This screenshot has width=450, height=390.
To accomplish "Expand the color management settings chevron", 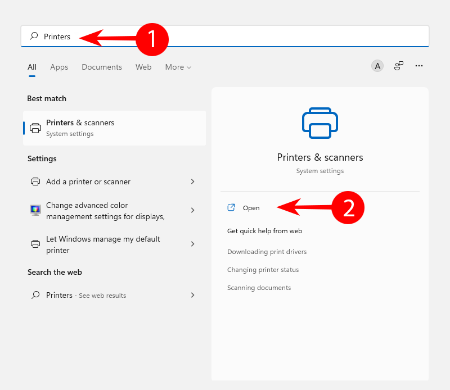I will (192, 210).
